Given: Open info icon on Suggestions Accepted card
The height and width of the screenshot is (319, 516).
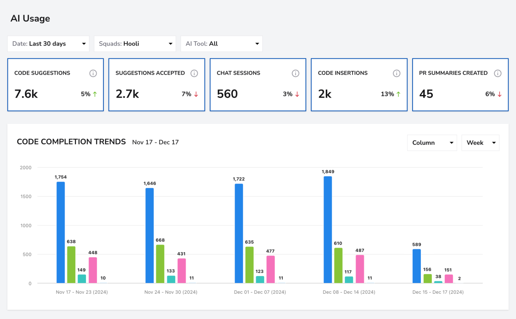Looking at the screenshot, I should tap(194, 73).
